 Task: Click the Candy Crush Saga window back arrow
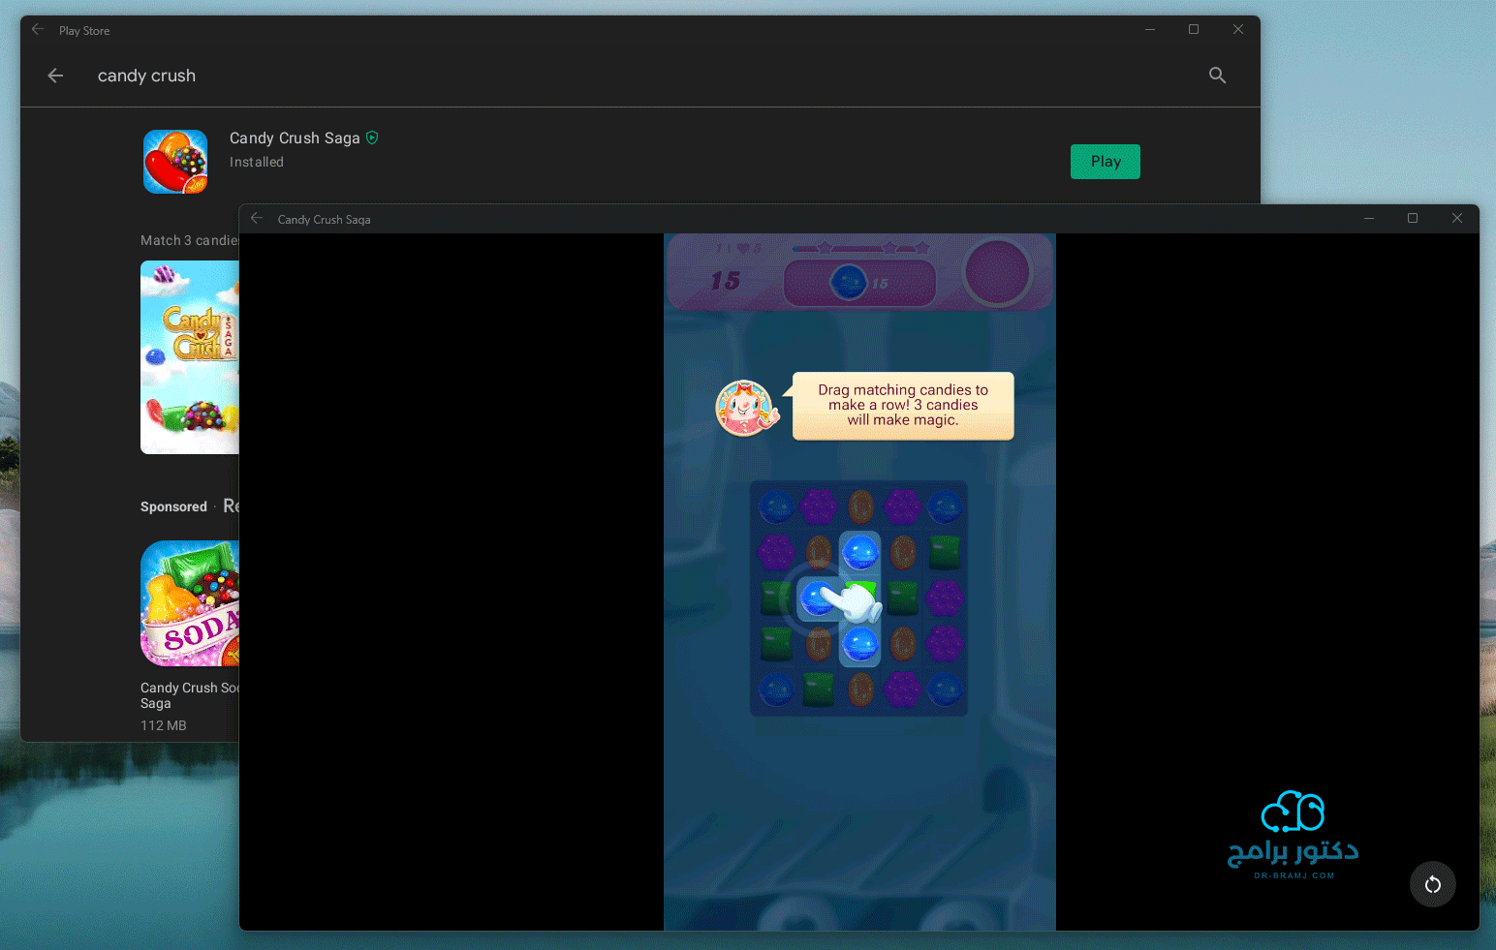pos(257,219)
